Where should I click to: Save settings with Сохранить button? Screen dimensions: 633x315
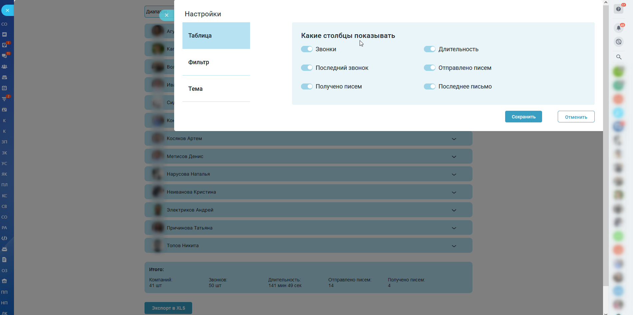523,117
